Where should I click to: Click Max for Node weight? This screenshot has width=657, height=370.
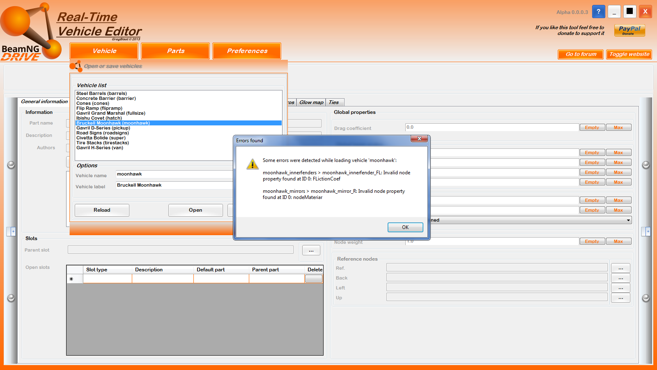tap(618, 241)
